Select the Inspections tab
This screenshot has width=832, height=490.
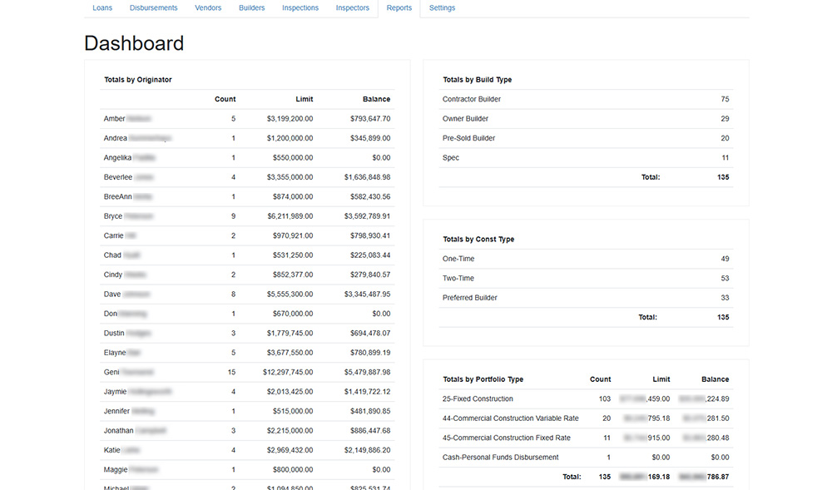pos(300,8)
